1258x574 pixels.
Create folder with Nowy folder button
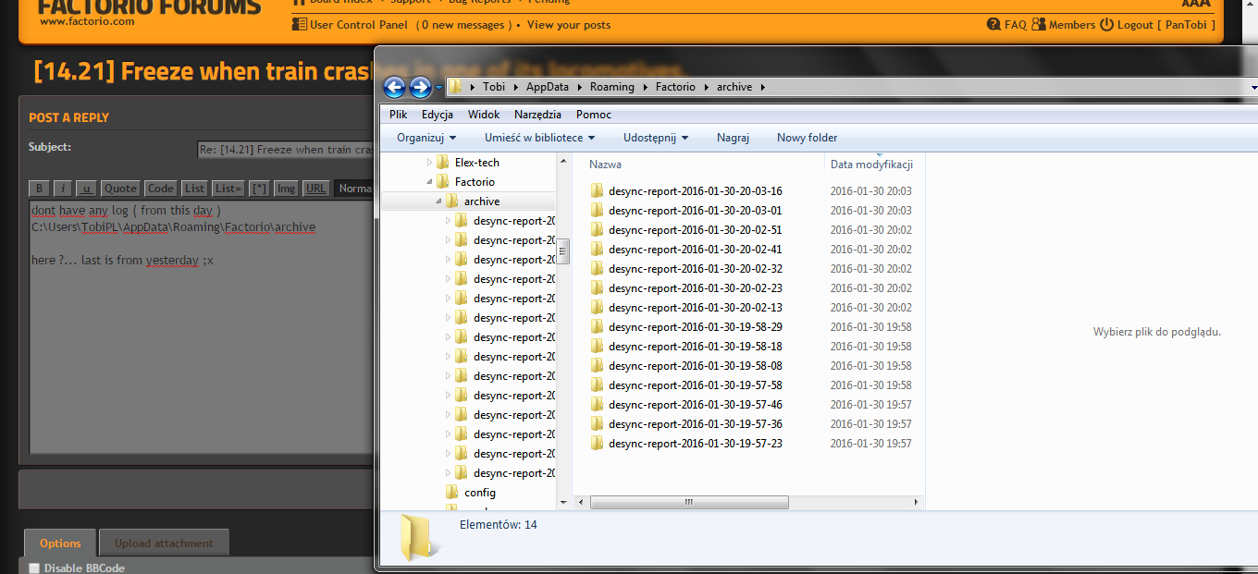coord(807,138)
